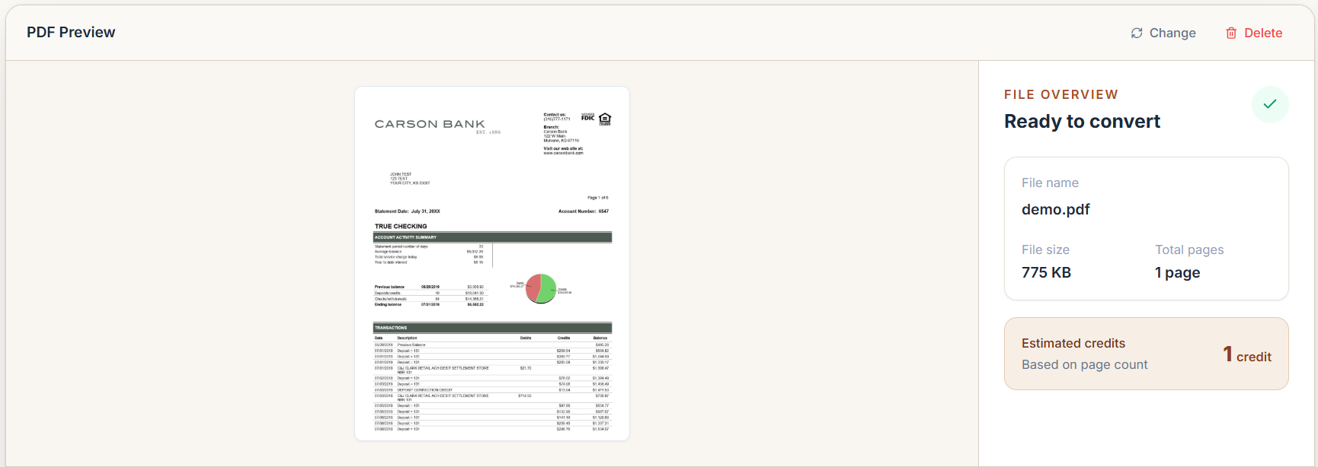Click the FDIC logo in the preview
Viewport: 1318px width, 467px height.
pyautogui.click(x=587, y=117)
